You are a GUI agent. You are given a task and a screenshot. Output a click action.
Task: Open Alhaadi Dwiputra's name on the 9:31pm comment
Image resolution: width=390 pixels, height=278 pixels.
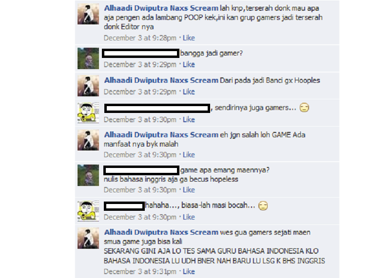pyautogui.click(x=161, y=232)
